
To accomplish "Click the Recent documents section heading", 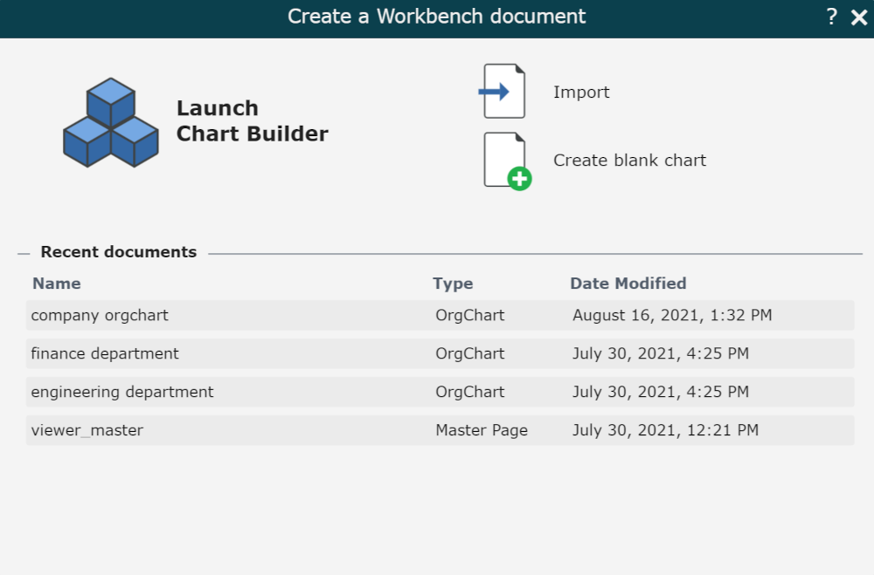I will pyautogui.click(x=119, y=252).
